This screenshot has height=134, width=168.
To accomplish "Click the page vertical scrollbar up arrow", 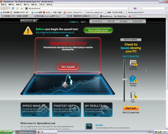I will (x=167, y=19).
